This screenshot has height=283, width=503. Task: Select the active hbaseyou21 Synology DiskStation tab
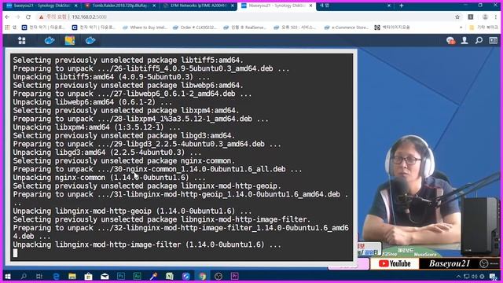coord(277,6)
